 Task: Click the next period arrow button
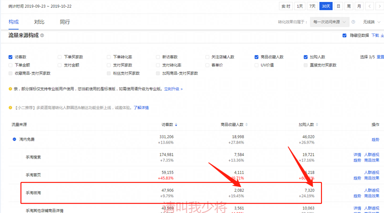[x=379, y=6]
